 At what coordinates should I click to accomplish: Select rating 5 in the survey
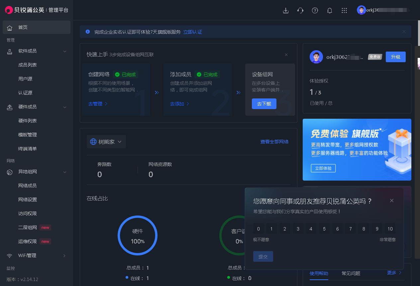(x=324, y=229)
